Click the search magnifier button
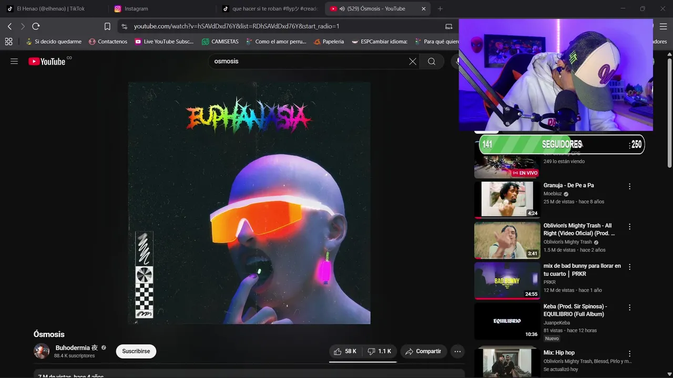 pyautogui.click(x=432, y=61)
